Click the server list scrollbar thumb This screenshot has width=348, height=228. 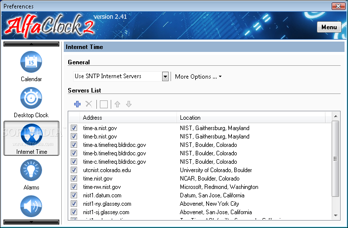(x=336, y=159)
